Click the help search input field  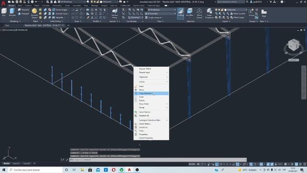(231, 2)
